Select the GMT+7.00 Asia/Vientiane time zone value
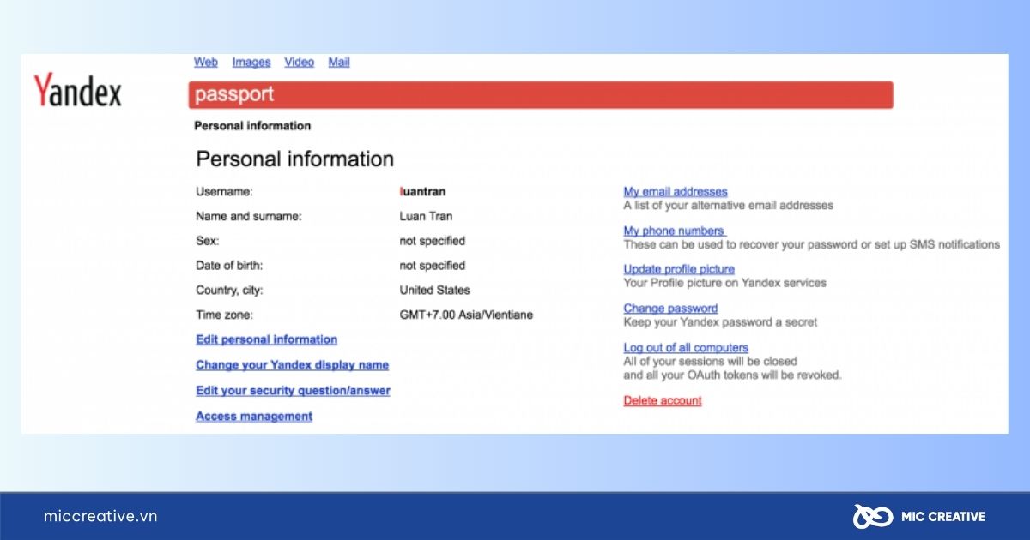 (466, 315)
